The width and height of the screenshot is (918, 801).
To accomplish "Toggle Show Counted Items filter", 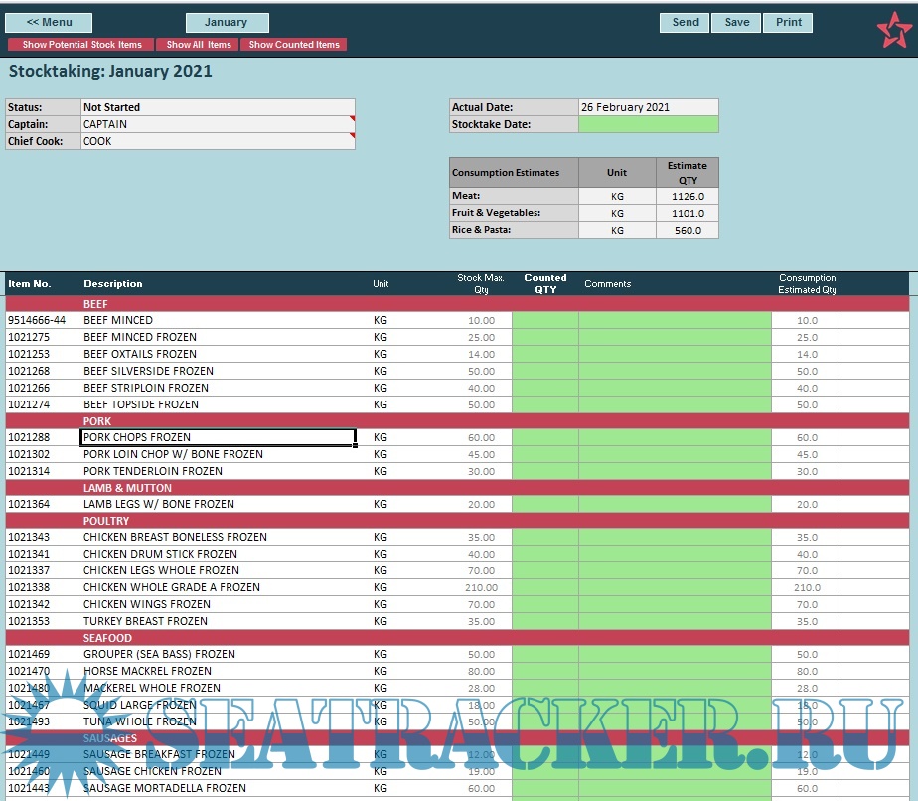I will tap(293, 45).
